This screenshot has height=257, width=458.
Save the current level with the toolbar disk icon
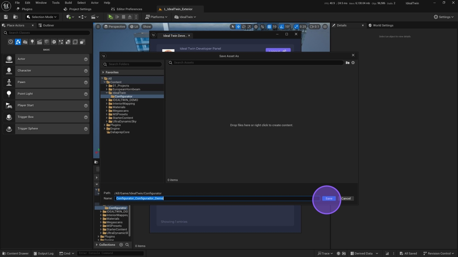click(x=6, y=17)
